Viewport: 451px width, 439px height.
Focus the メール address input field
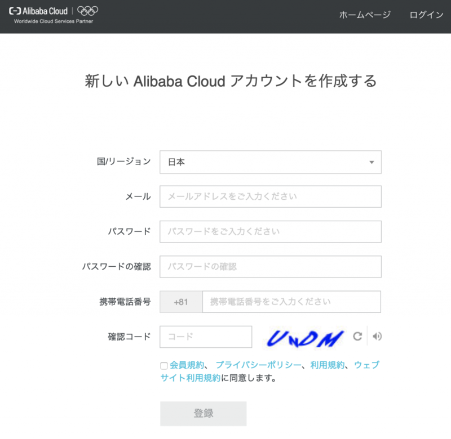271,196
